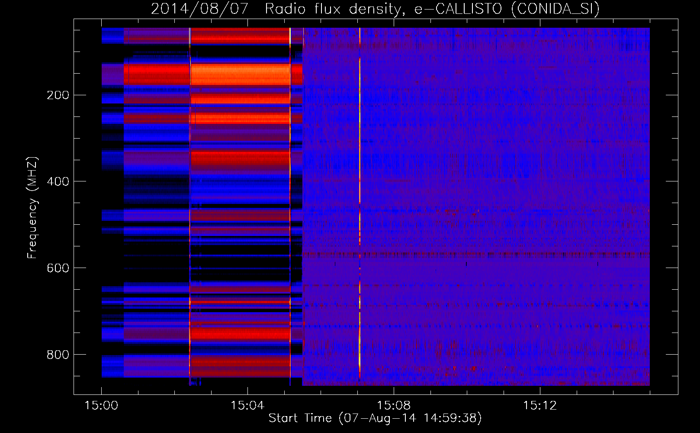Click the 15:04 time tick label
Image resolution: width=700 pixels, height=433 pixels.
(247, 405)
